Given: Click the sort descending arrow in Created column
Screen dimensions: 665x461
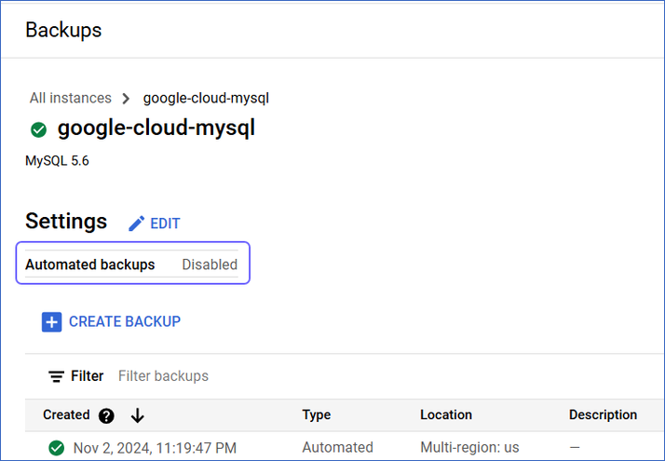Looking at the screenshot, I should [x=138, y=415].
